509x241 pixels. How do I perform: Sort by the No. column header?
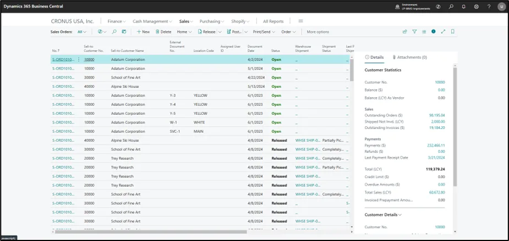56,51
